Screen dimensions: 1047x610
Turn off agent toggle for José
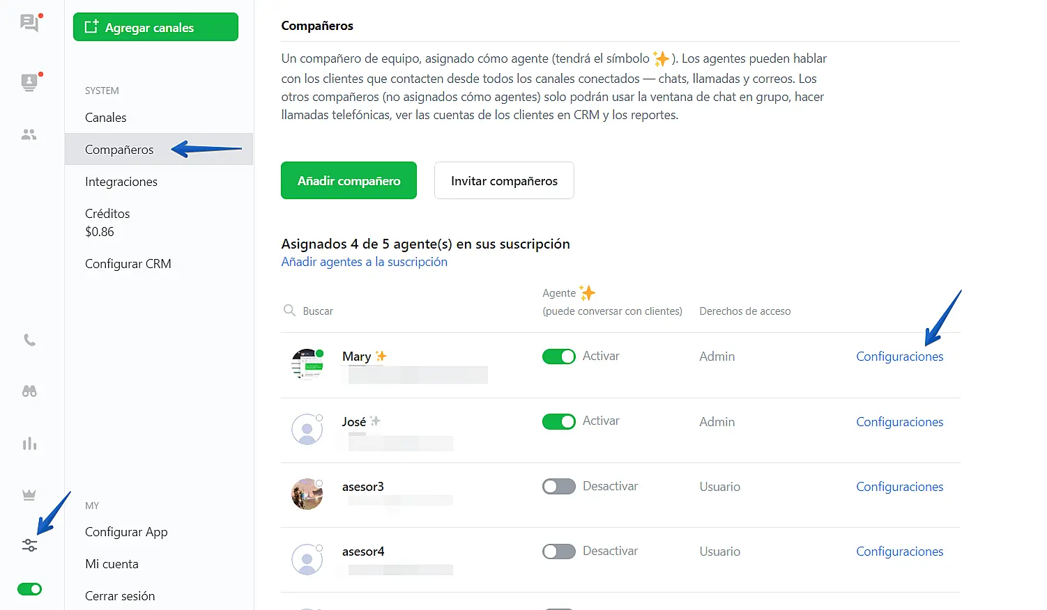coord(558,421)
